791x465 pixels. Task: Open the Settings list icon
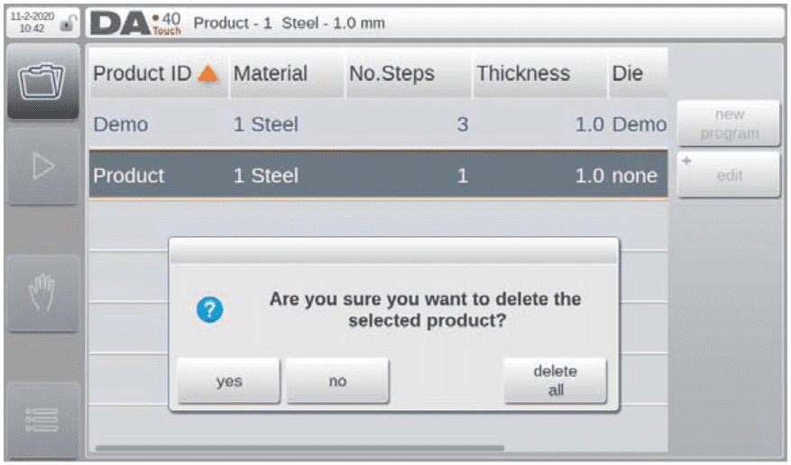43,420
